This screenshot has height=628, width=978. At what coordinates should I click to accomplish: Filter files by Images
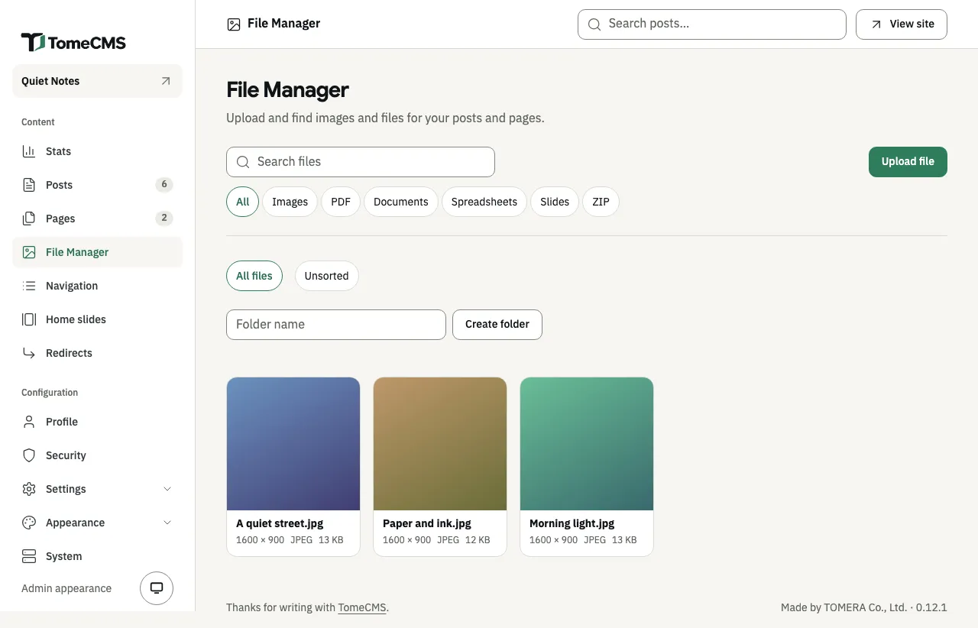pos(290,202)
